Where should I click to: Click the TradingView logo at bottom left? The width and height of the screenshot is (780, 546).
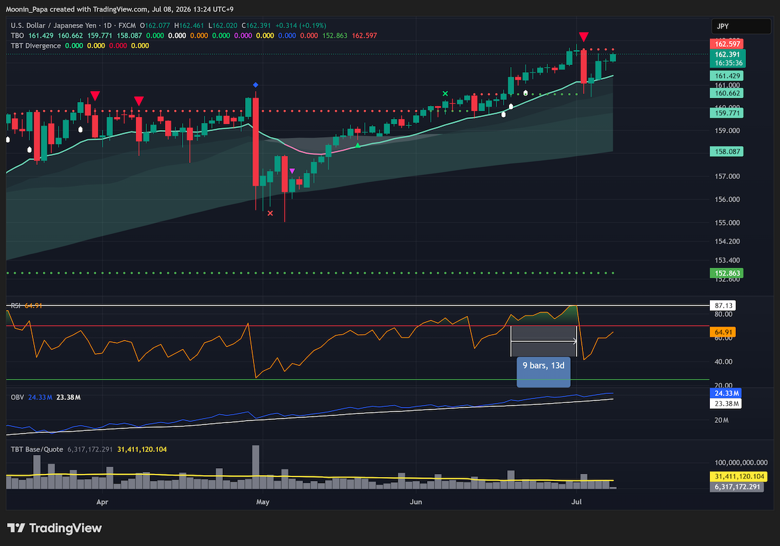coord(55,528)
